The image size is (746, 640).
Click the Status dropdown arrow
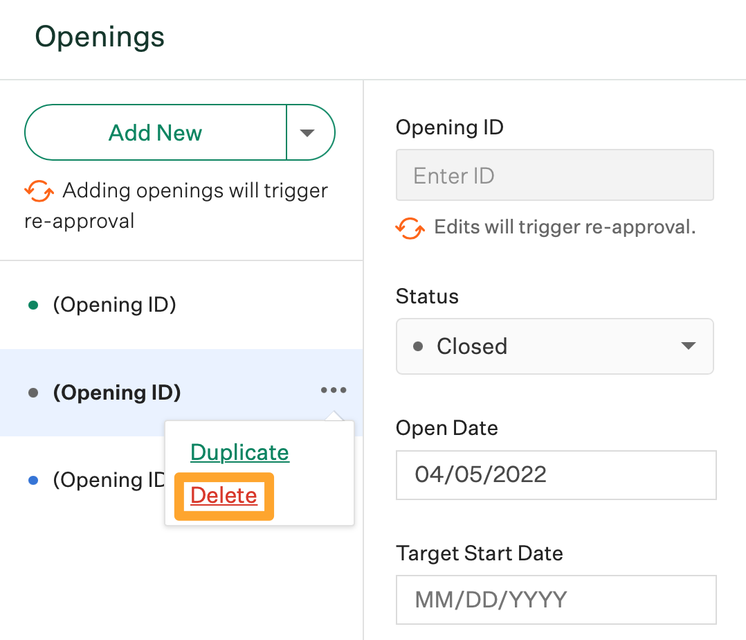pyautogui.click(x=688, y=346)
